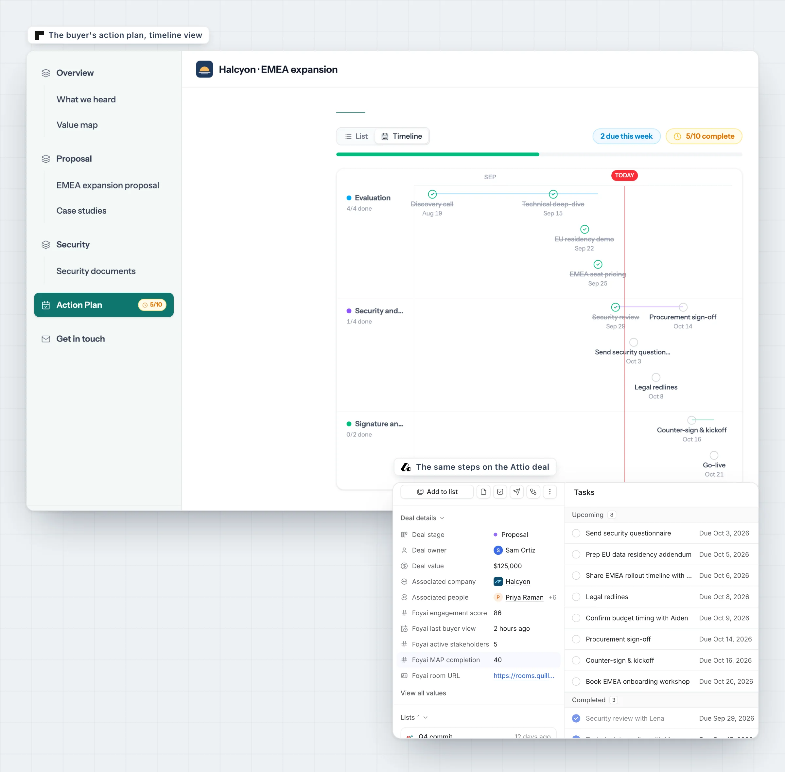Screen dimensions: 785x772
Task: Click the workflow shapes icon in Attio toolbar
Action: click(x=533, y=492)
